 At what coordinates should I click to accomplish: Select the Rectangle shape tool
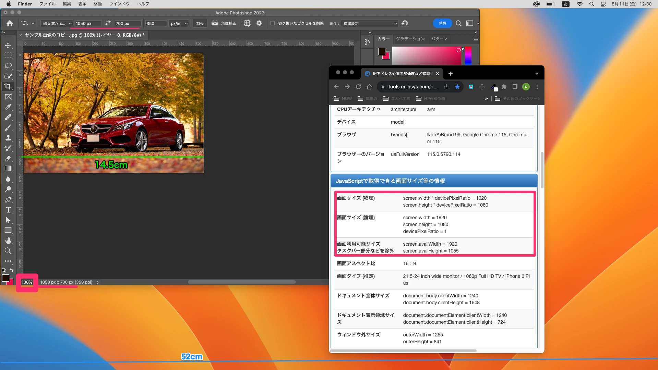8,230
